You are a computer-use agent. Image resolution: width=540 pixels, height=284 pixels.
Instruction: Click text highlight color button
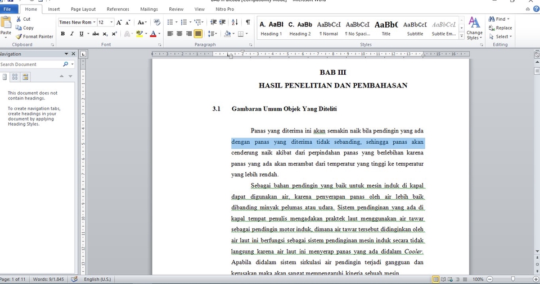[x=139, y=34]
